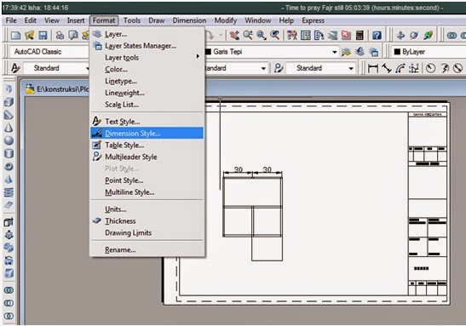Image resolution: width=466 pixels, height=326 pixels.
Task: Open the Tools menu
Action: [x=132, y=20]
